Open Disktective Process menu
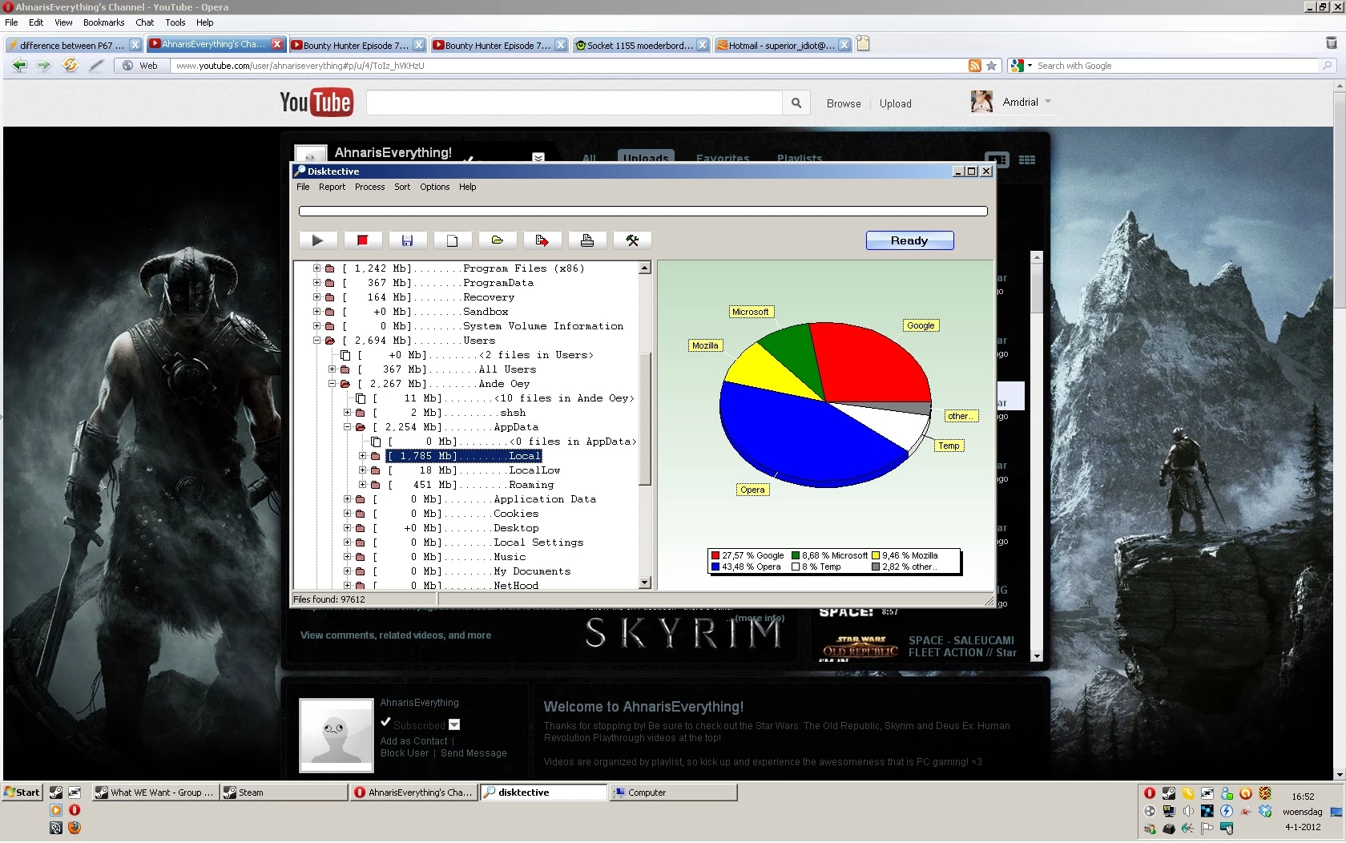 click(x=369, y=187)
